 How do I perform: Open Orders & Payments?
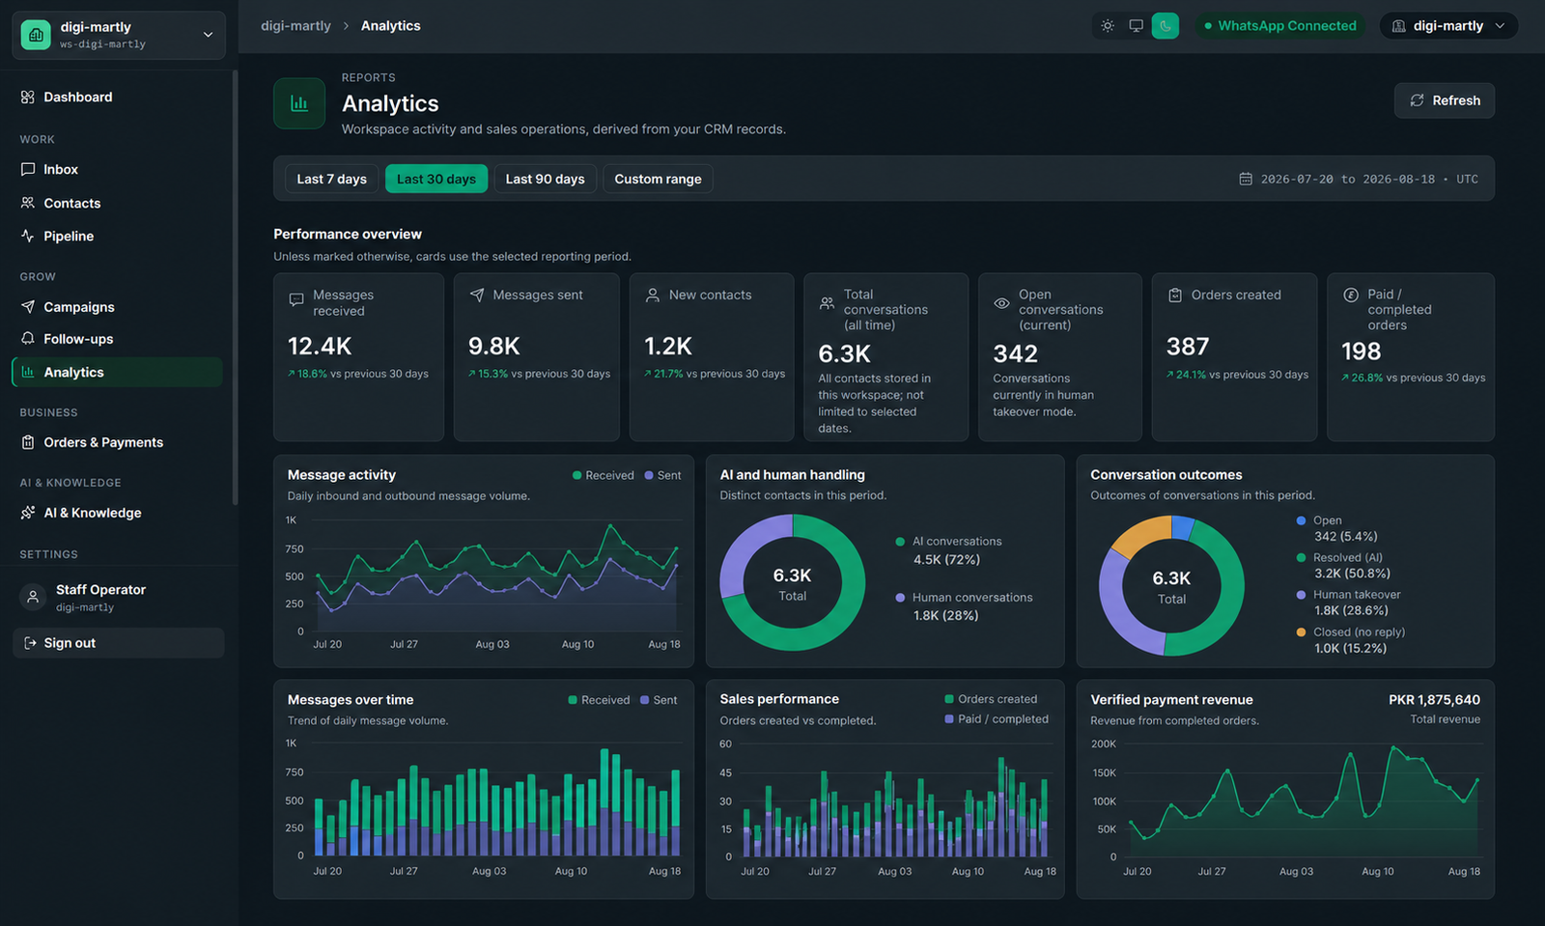pyautogui.click(x=118, y=443)
